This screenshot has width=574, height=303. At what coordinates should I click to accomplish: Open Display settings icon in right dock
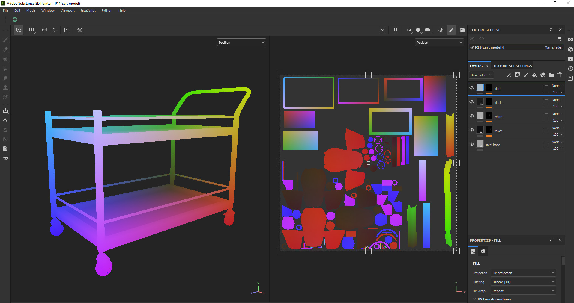click(570, 40)
